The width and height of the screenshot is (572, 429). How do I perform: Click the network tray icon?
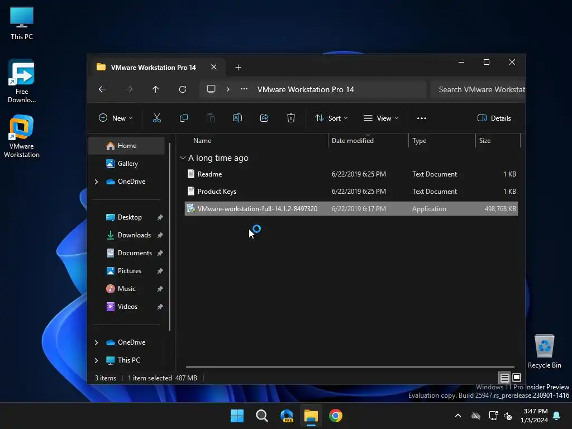click(493, 416)
